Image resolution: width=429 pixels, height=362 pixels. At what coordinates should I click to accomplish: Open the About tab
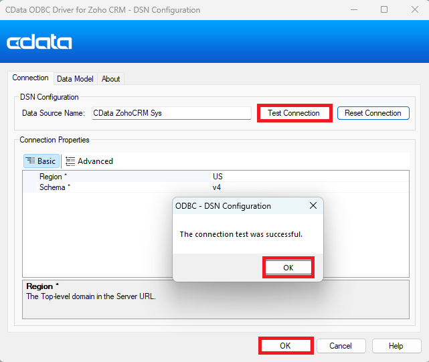(x=111, y=79)
